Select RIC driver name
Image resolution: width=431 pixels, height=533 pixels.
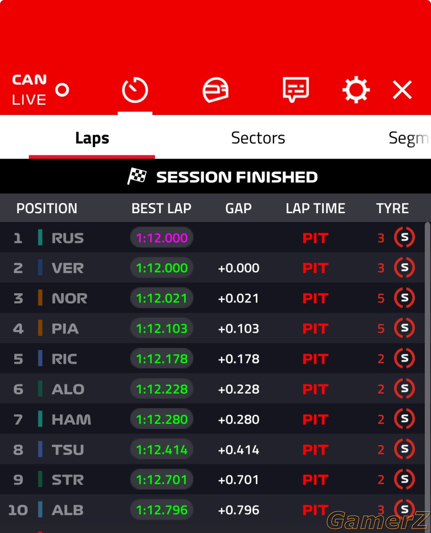tap(64, 359)
